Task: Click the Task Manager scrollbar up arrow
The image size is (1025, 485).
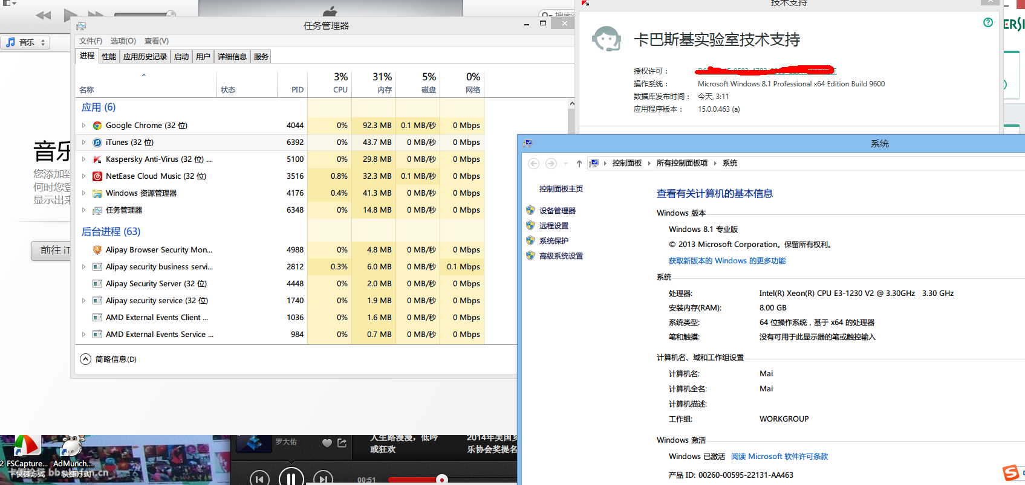Action: click(571, 104)
